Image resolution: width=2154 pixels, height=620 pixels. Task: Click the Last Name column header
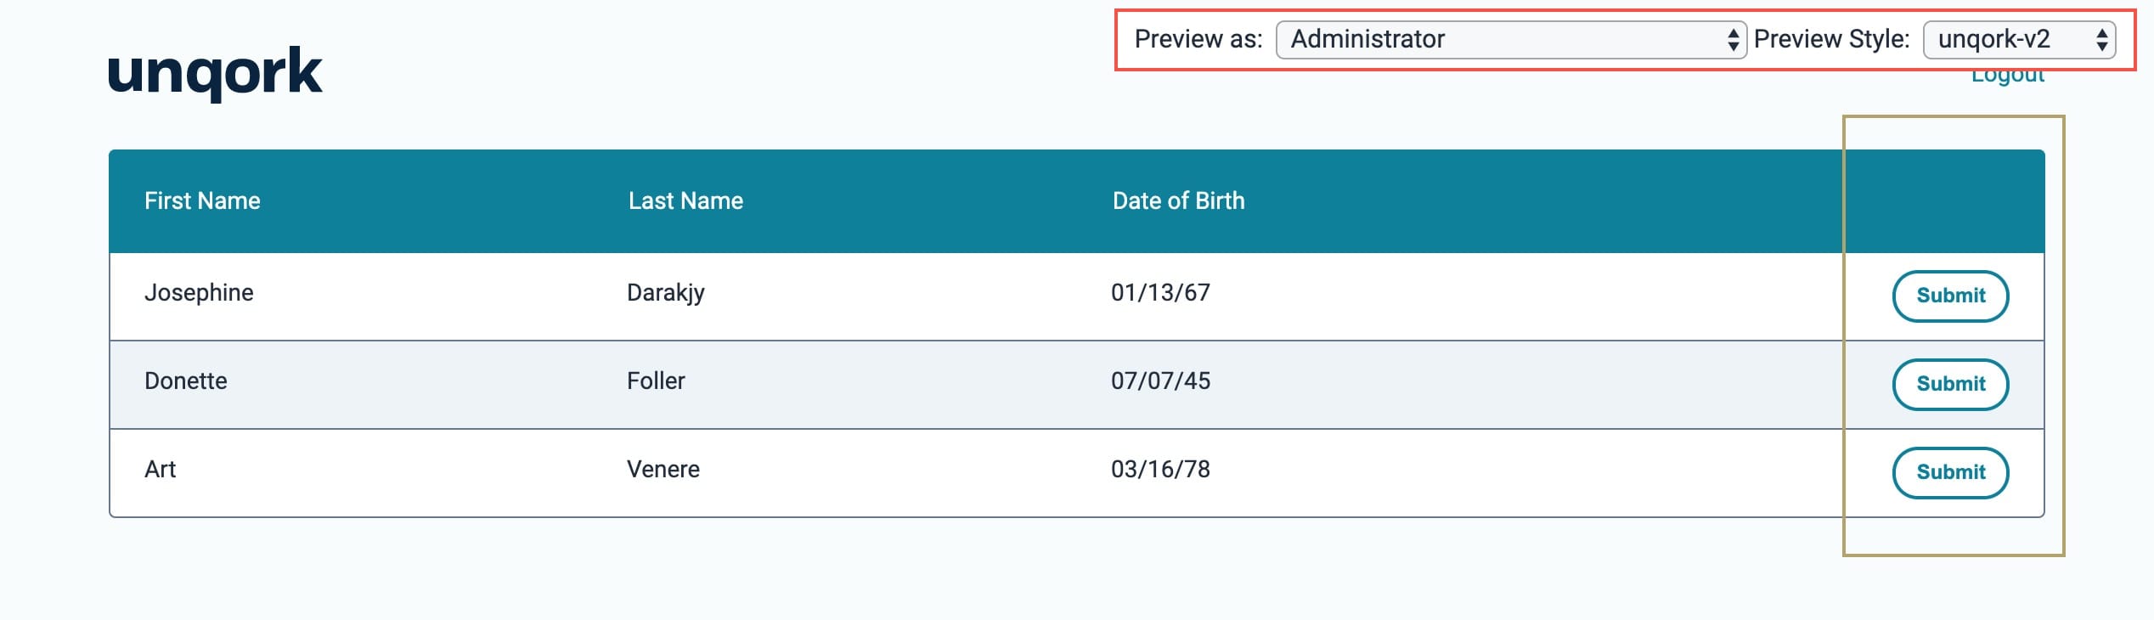[685, 200]
